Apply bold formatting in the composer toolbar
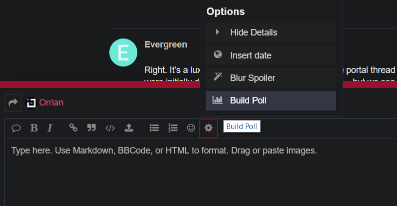The image size is (397, 206). (34, 128)
